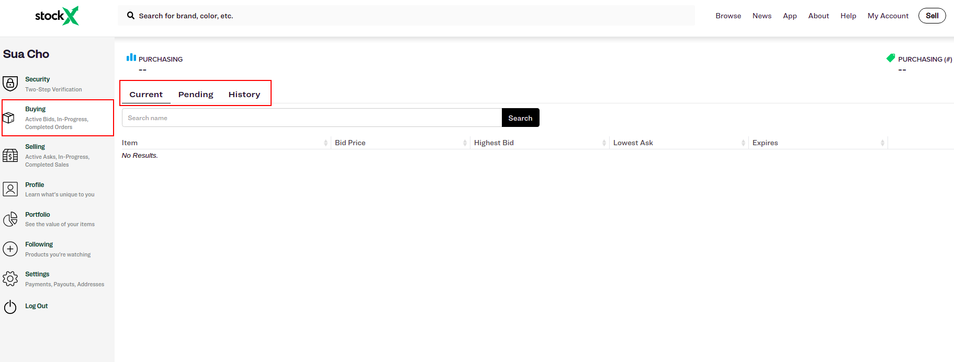This screenshot has height=362, width=954.
Task: Click the Portfolio pie chart icon
Action: pyautogui.click(x=10, y=219)
